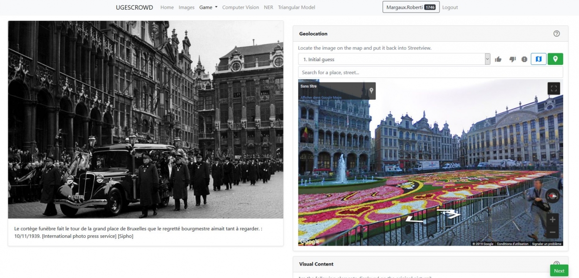Click the green location pin button
The width and height of the screenshot is (579, 278).
coord(555,59)
